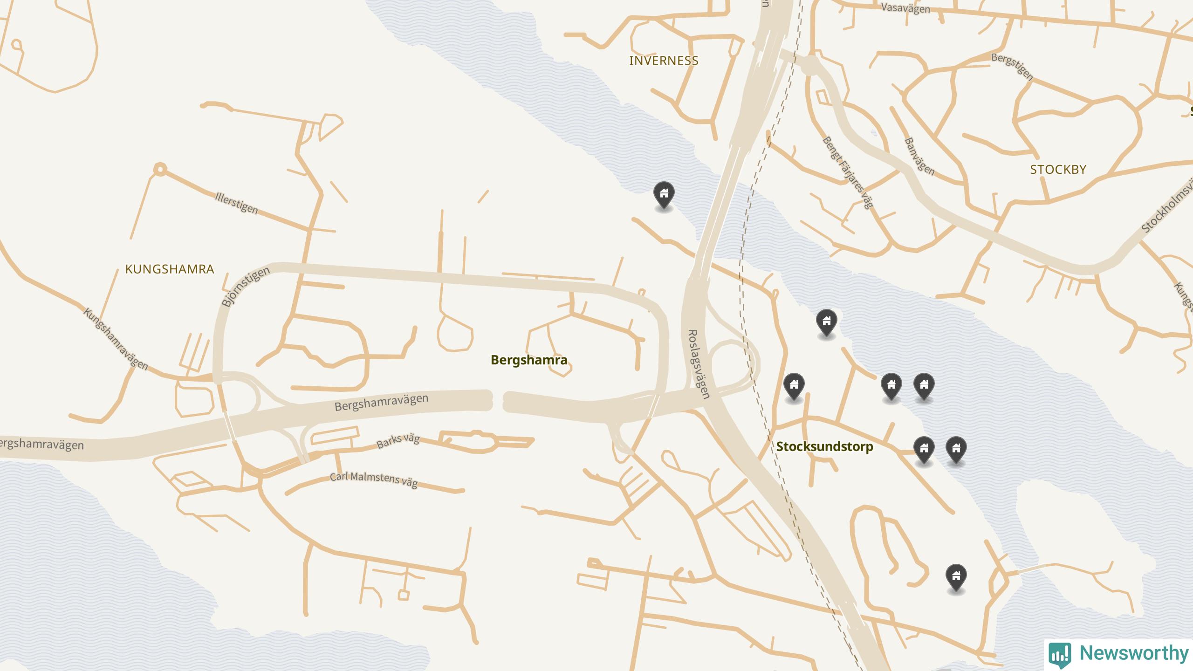Image resolution: width=1193 pixels, height=671 pixels.
Task: Click the Stocksundstorp place label
Action: 825,447
